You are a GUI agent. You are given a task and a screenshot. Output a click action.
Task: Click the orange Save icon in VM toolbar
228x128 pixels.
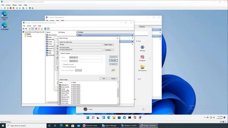14,8
